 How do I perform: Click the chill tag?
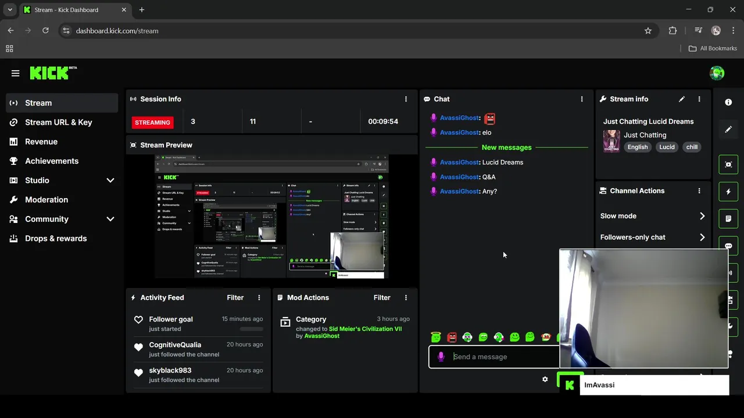(x=692, y=147)
